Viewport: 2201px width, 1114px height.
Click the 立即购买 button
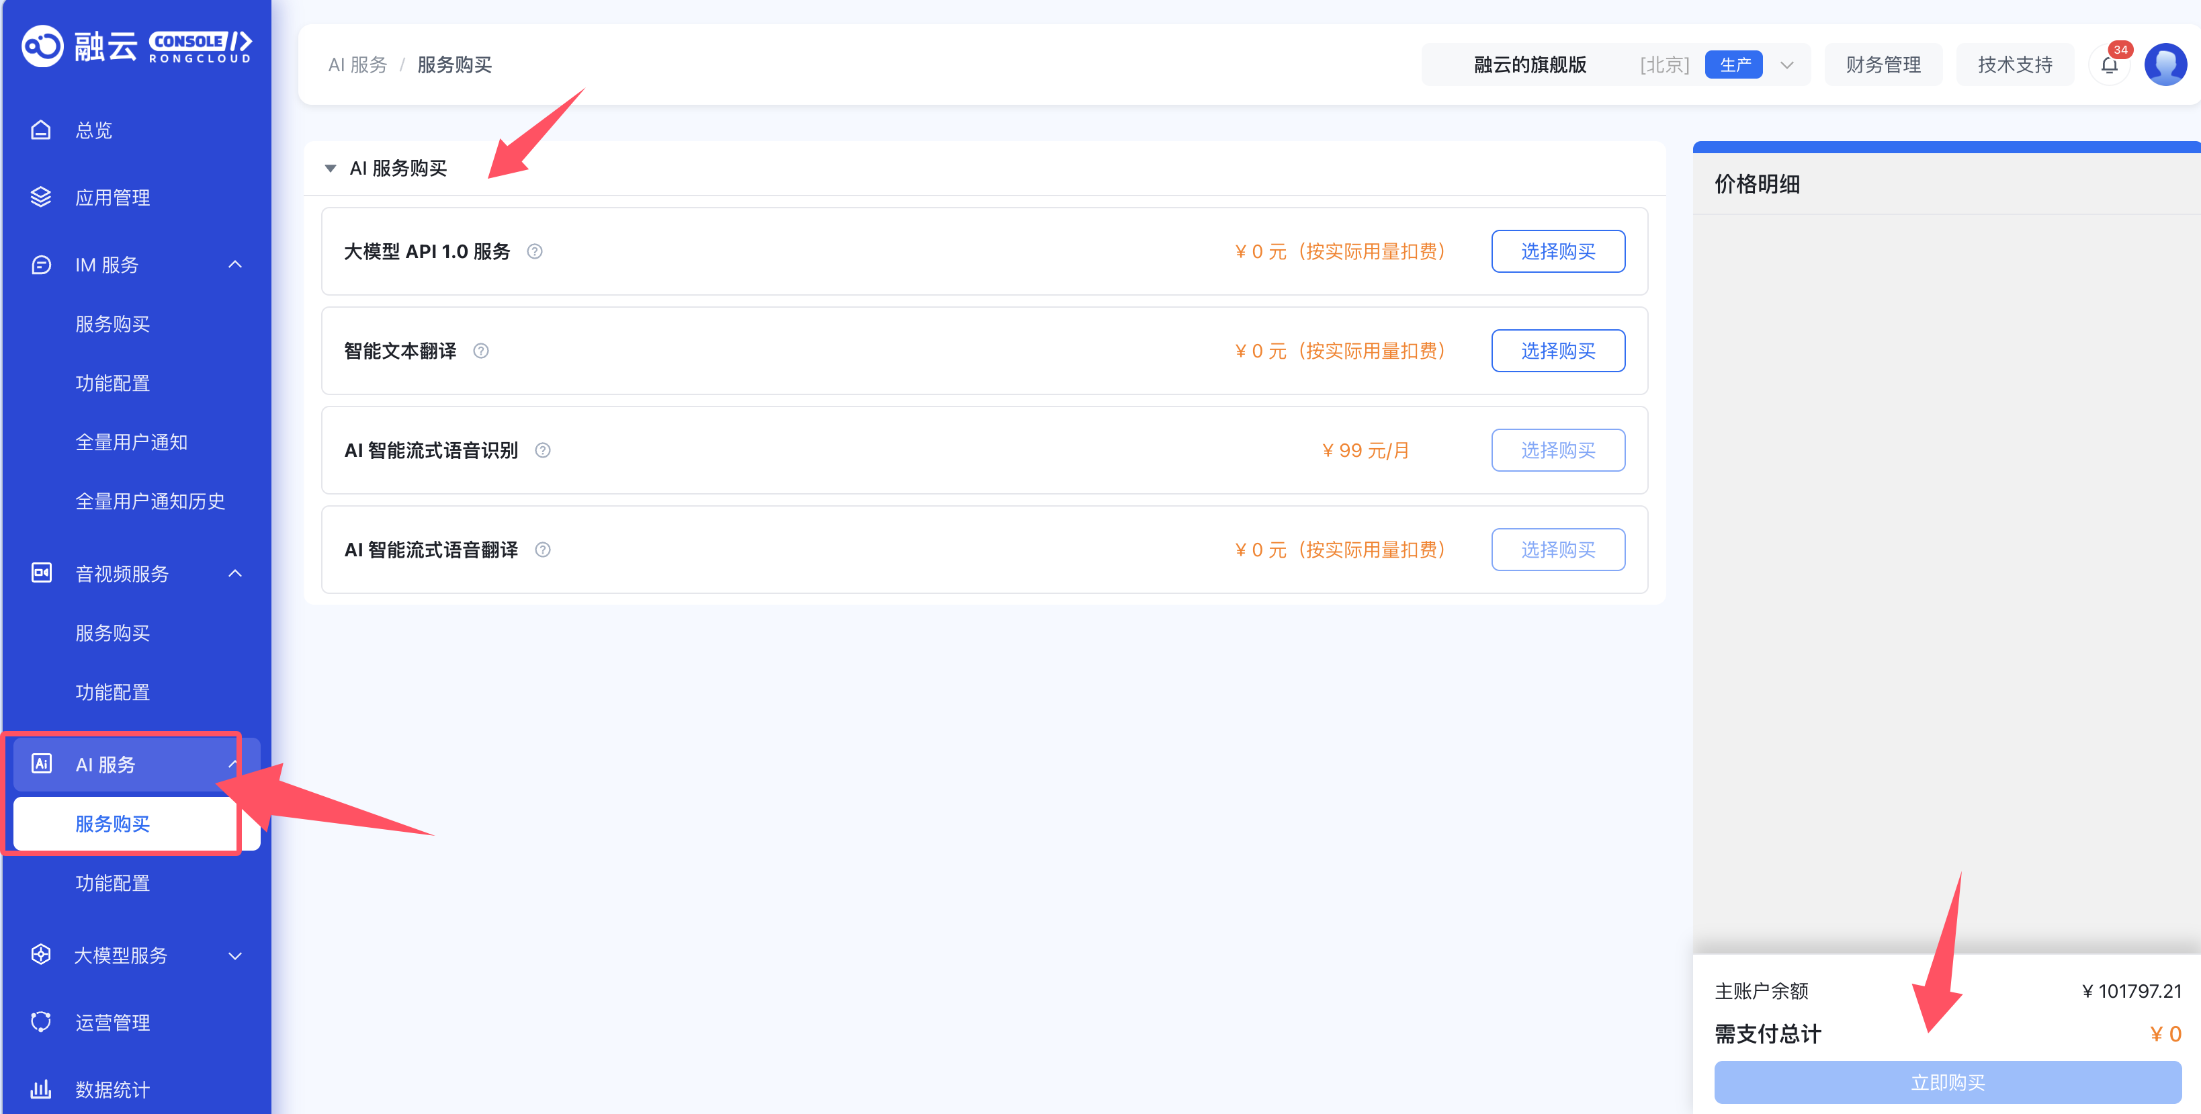(1947, 1082)
